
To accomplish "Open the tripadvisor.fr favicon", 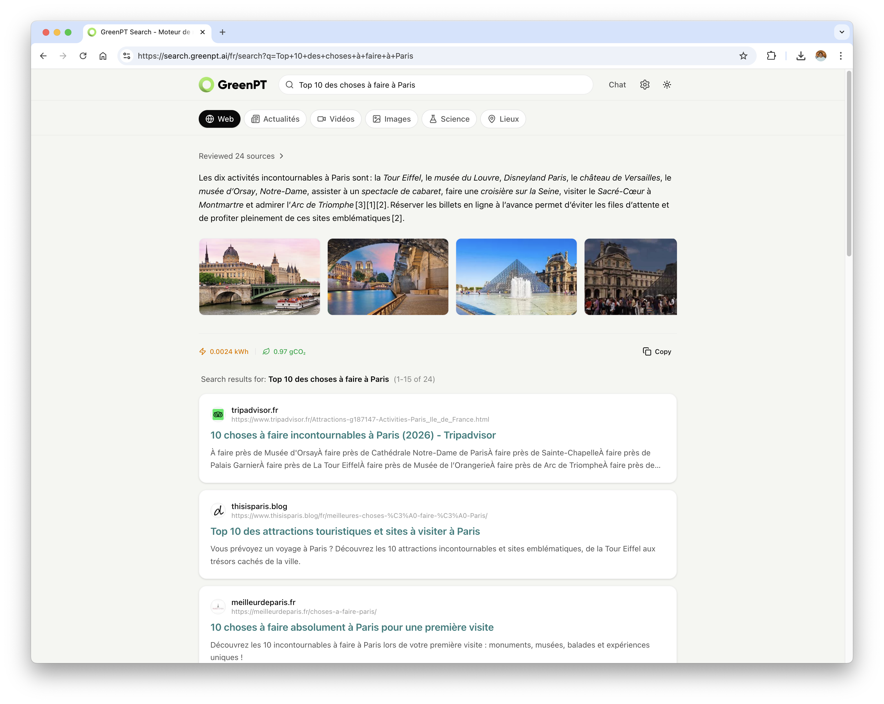I will click(218, 414).
